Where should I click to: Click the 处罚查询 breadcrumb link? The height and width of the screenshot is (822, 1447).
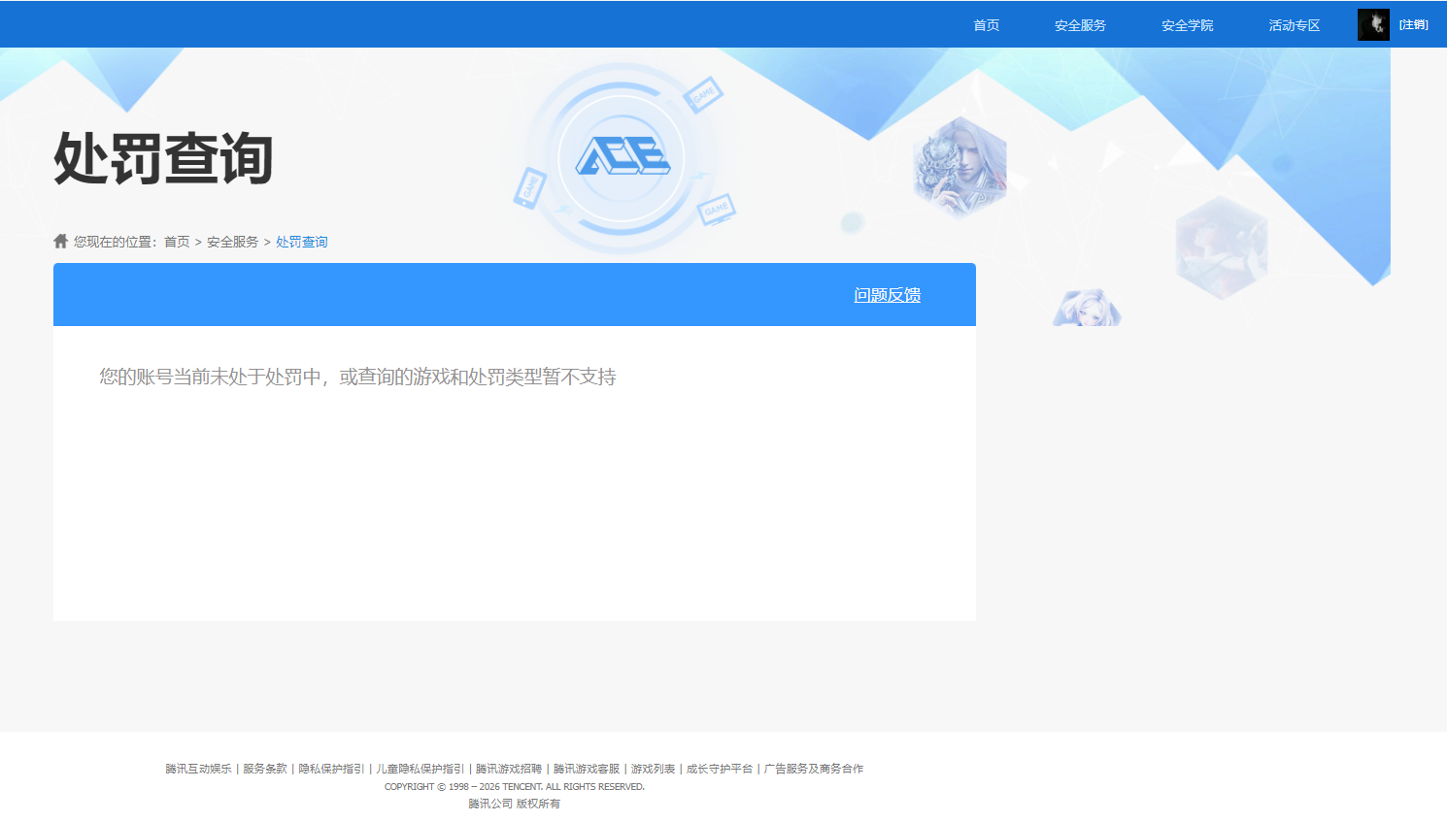(x=302, y=242)
